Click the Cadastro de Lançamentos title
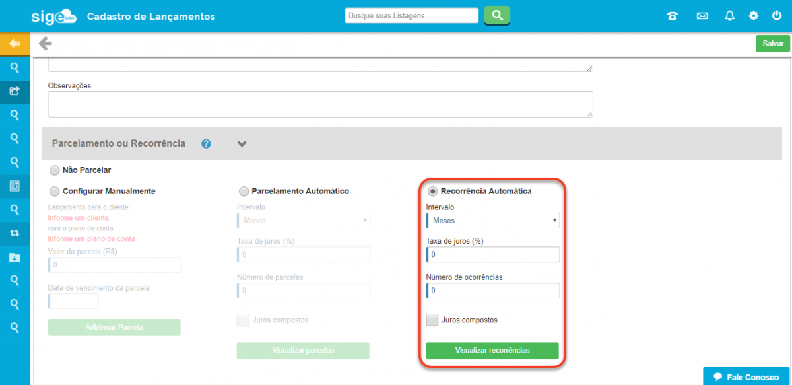 151,16
